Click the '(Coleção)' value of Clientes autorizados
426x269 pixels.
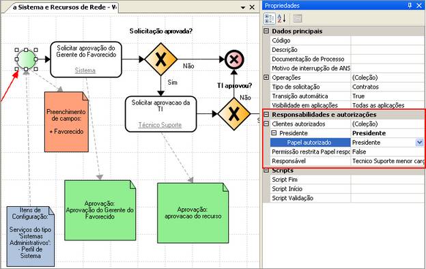[365, 124]
